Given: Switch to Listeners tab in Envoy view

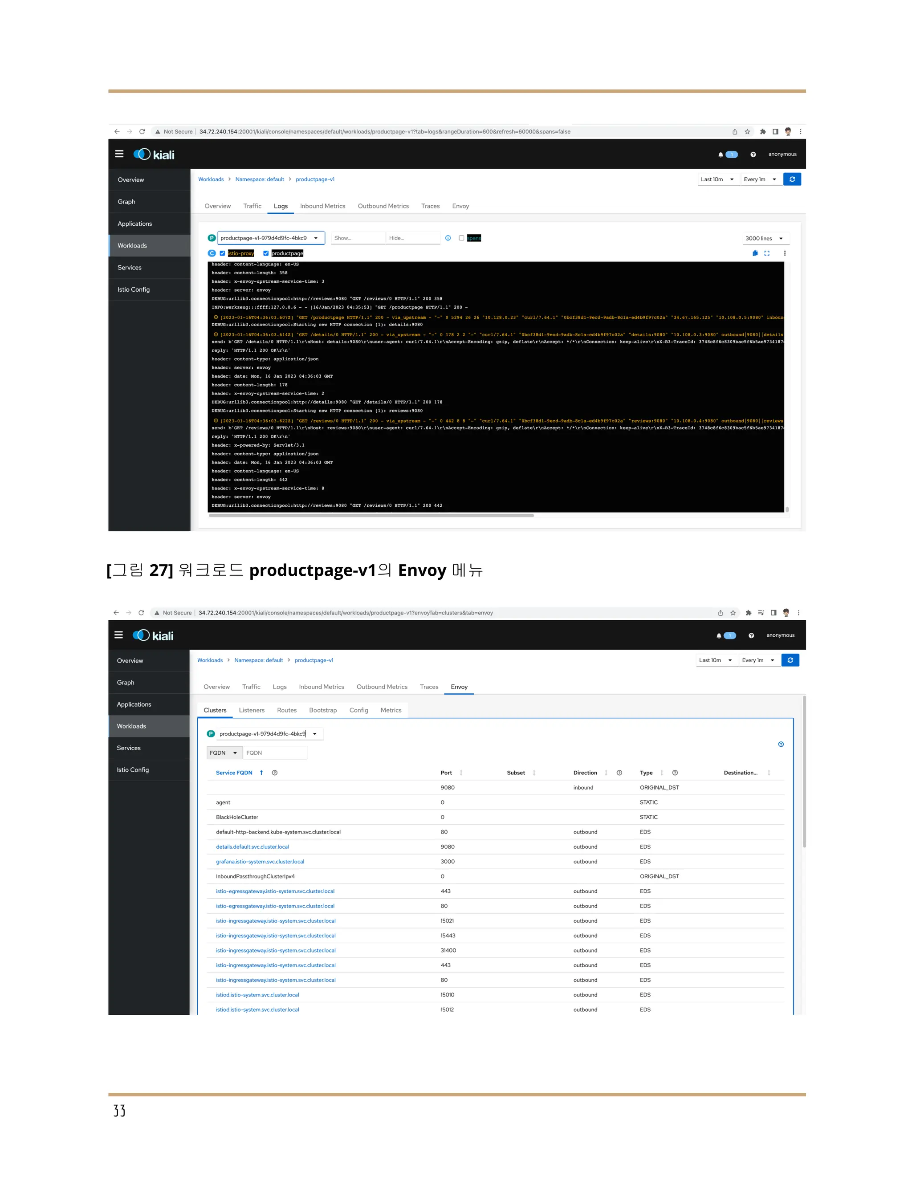Looking at the screenshot, I should 252,710.
